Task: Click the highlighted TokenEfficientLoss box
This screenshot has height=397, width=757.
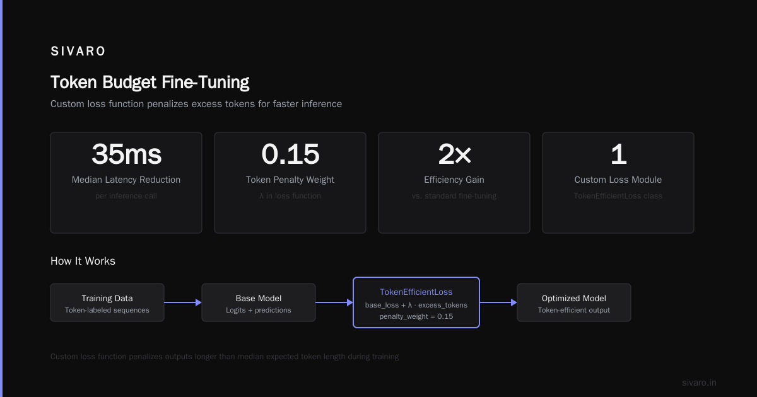Action: click(416, 302)
